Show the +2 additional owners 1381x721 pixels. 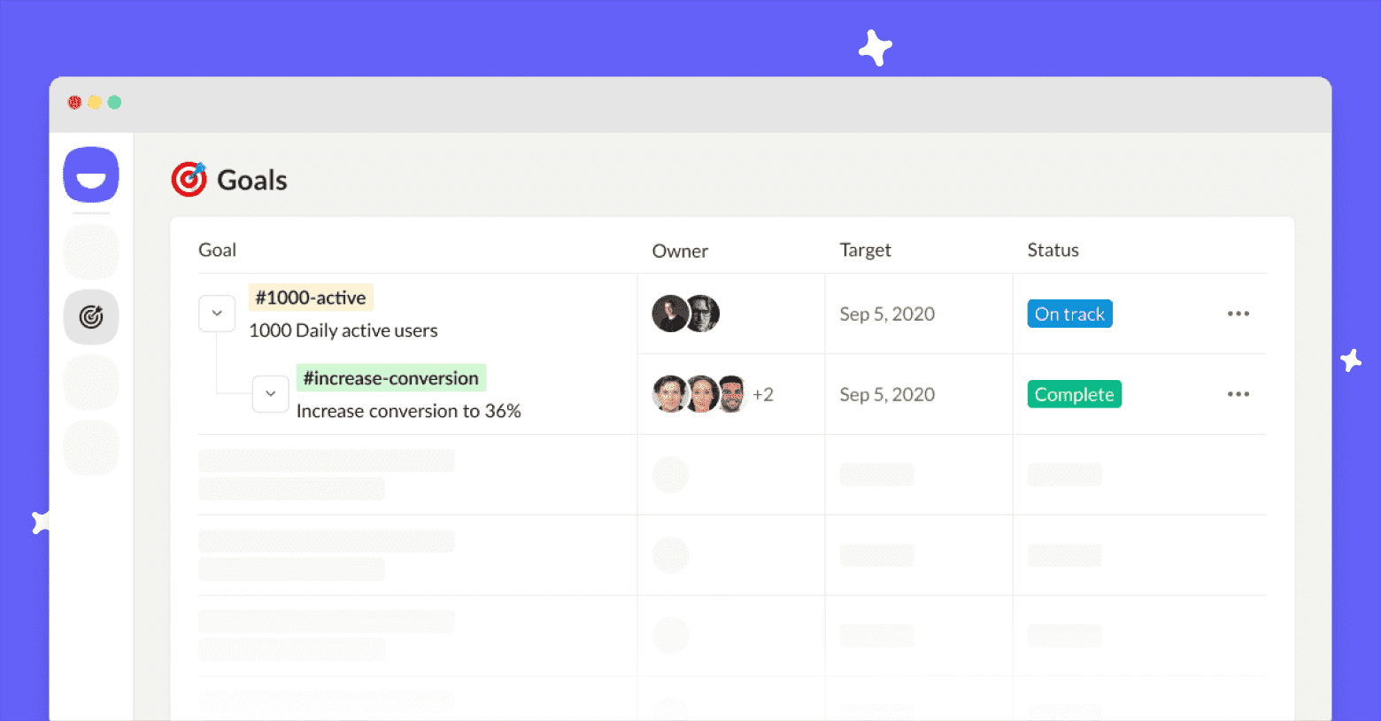pyautogui.click(x=763, y=394)
